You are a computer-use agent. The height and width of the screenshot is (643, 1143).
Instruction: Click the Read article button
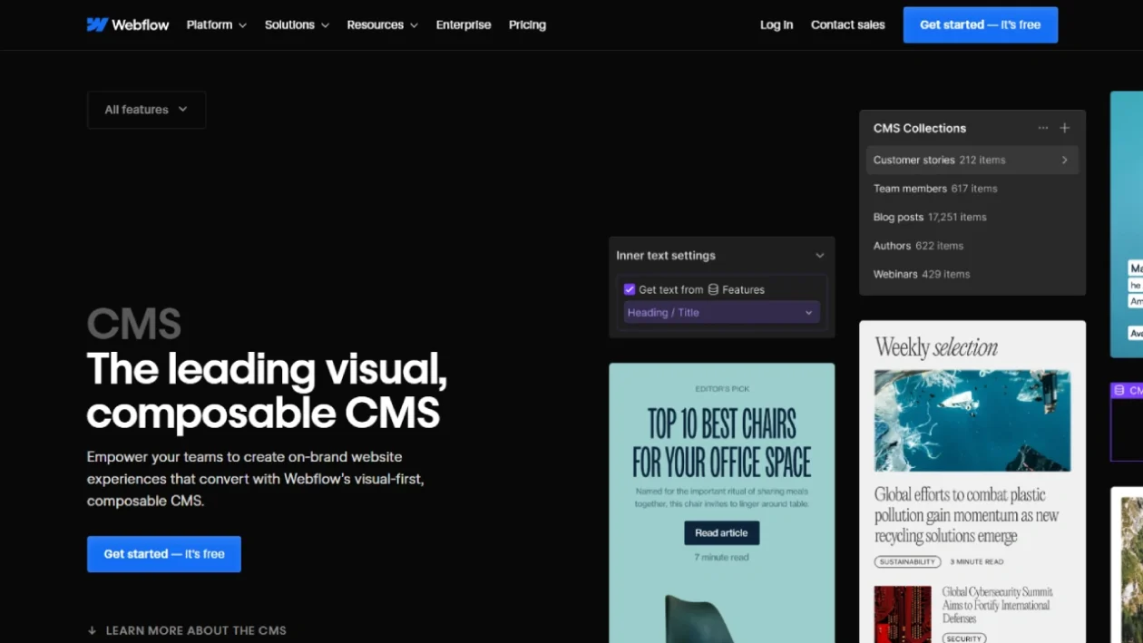tap(722, 533)
